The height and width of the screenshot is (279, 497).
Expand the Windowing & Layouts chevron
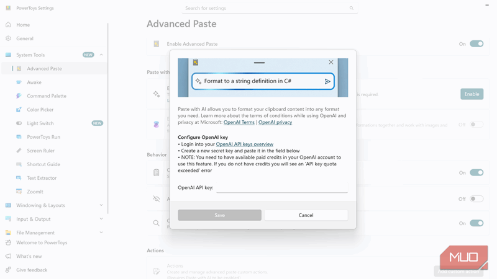101,205
